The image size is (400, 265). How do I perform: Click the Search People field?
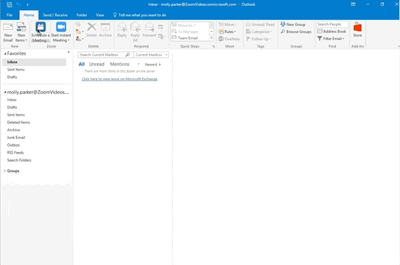pos(332,24)
